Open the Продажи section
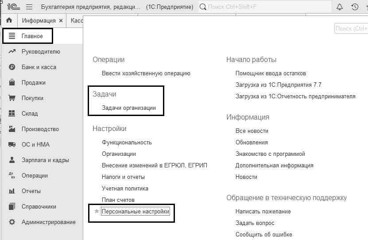This screenshot has width=368, height=240. click(x=34, y=82)
